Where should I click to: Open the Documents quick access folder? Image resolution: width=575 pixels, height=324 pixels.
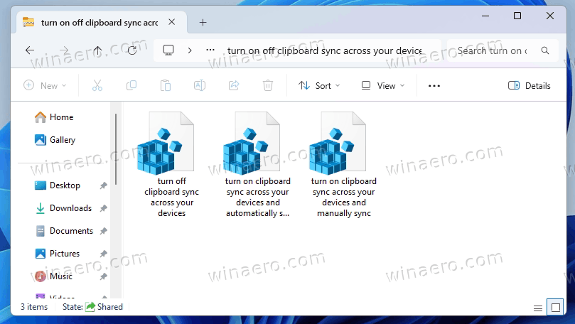point(64,231)
